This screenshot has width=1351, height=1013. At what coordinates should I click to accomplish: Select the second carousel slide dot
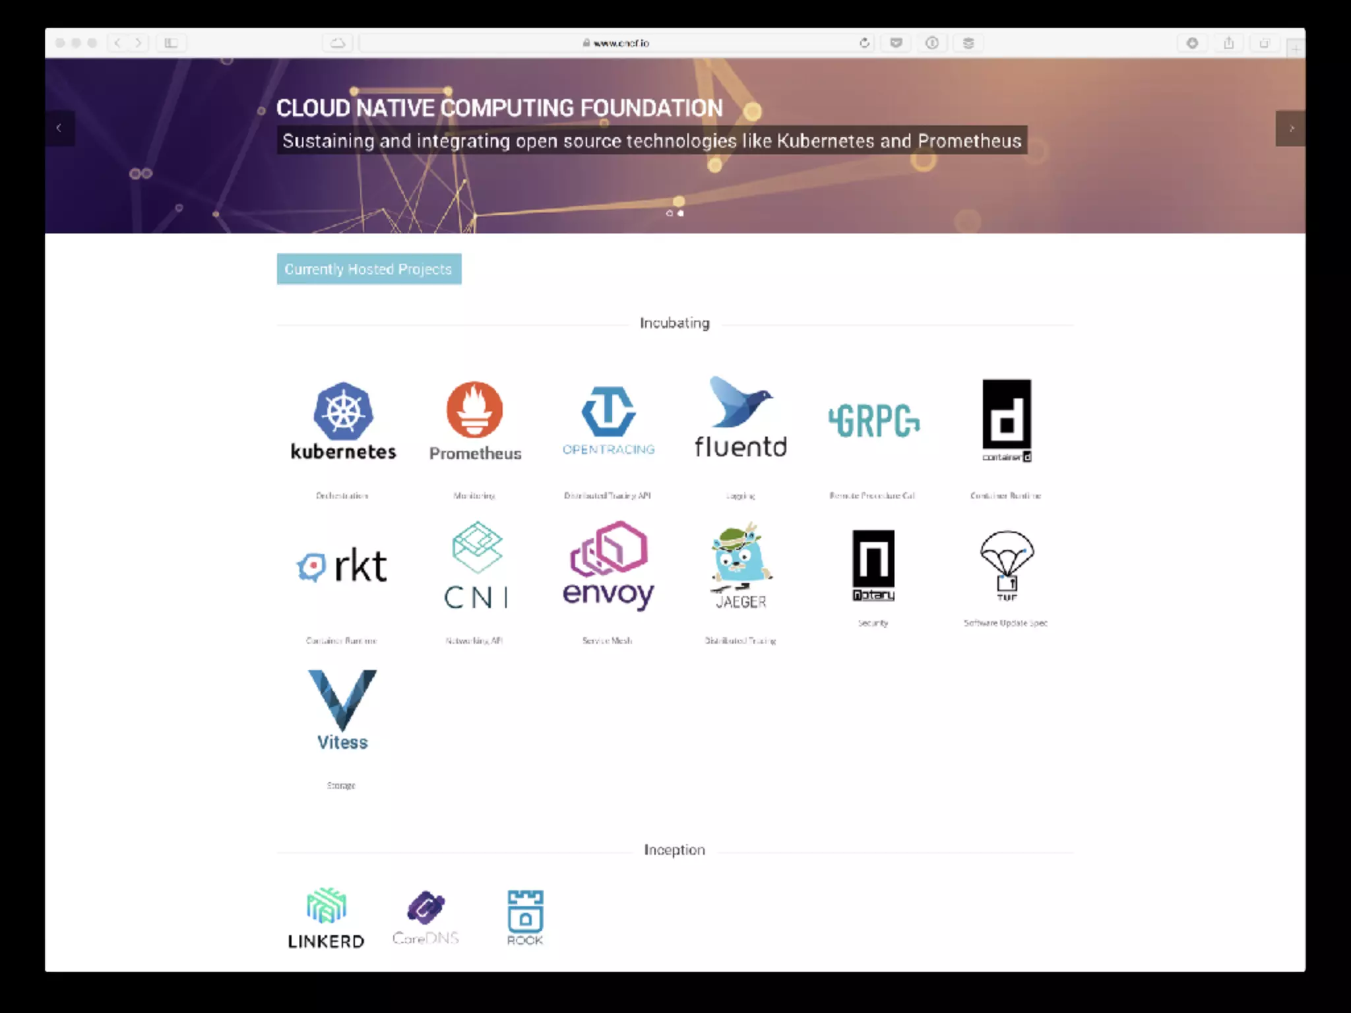(x=681, y=213)
